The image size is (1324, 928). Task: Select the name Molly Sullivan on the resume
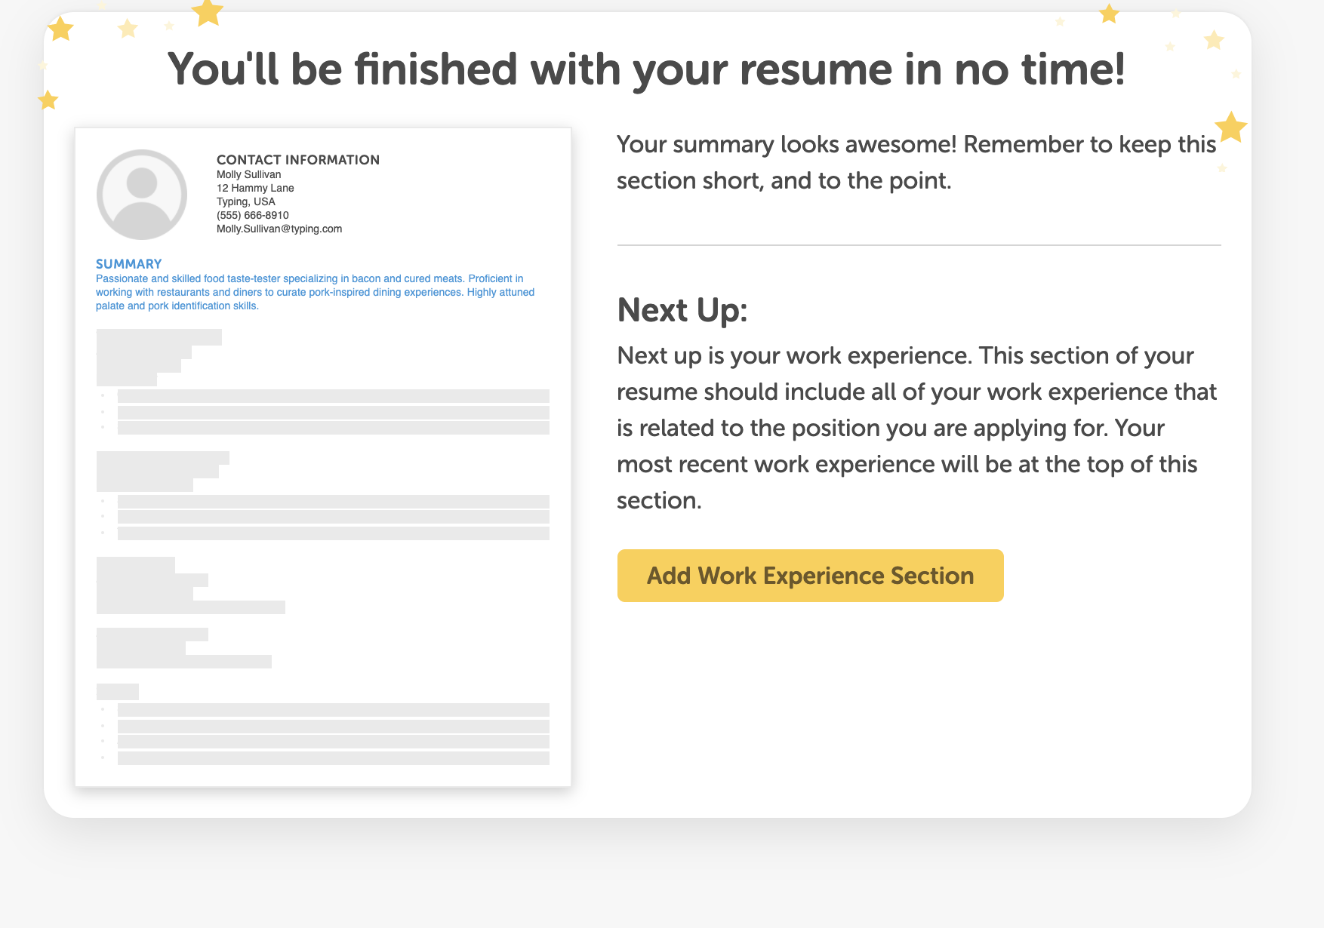(x=249, y=174)
